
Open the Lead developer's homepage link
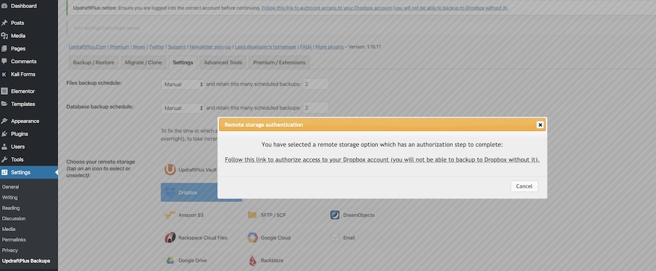266,46
